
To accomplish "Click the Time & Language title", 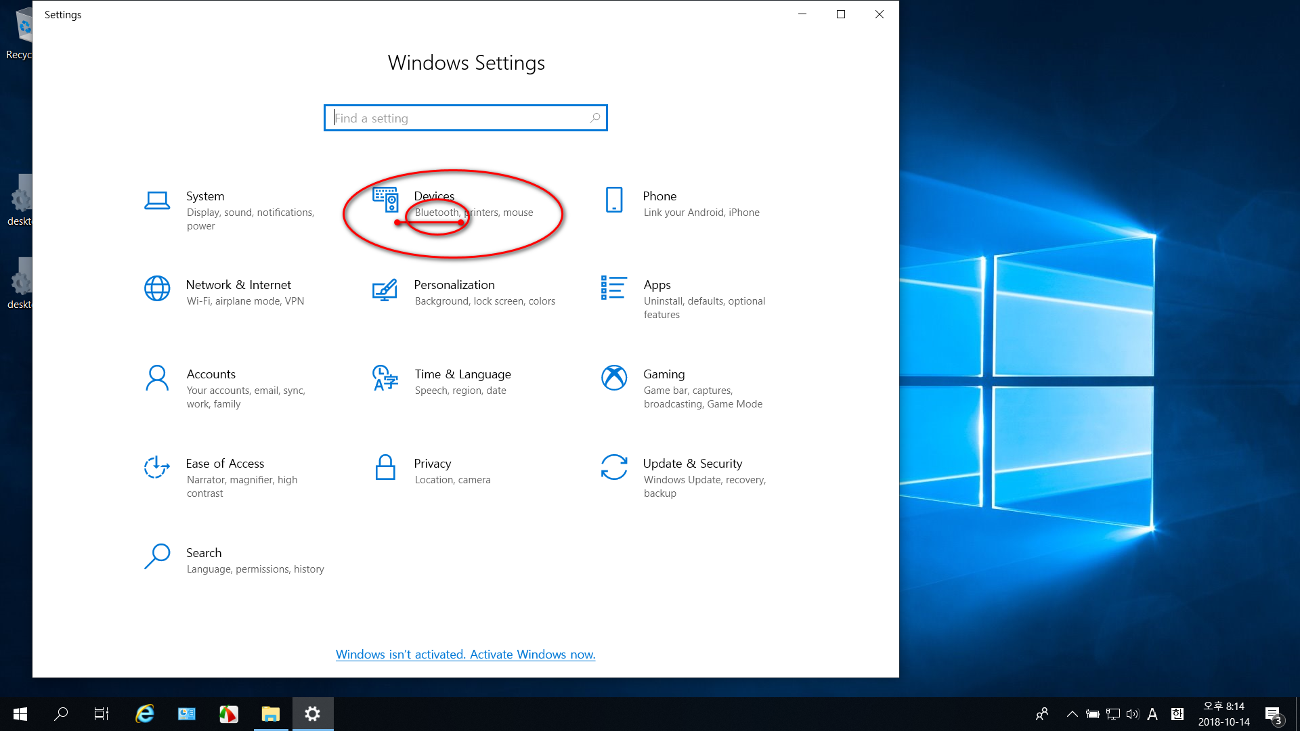I will tap(463, 374).
